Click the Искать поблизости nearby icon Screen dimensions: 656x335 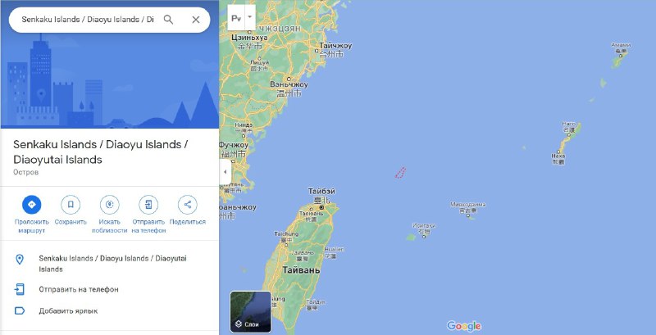click(x=110, y=205)
